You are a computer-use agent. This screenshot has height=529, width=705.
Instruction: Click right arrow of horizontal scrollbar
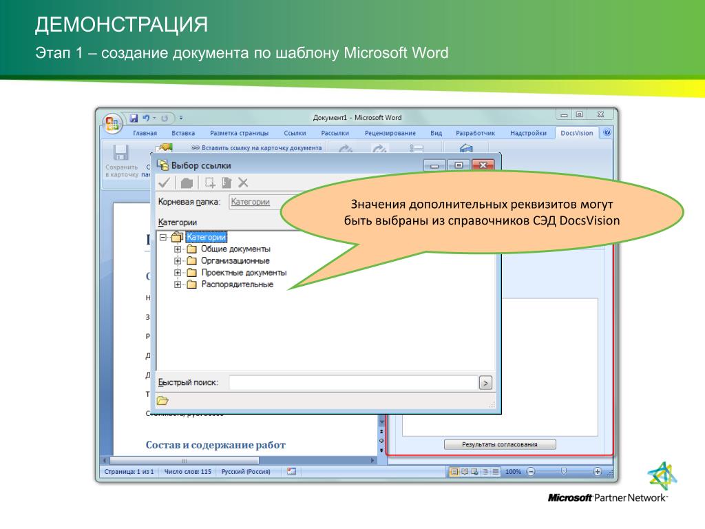tap(372, 461)
